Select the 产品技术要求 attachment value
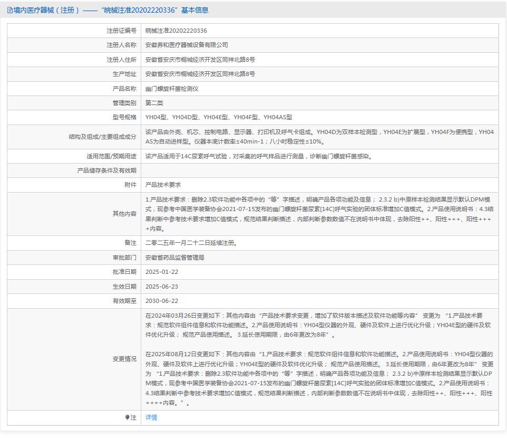This screenshot has width=507, height=438. click(163, 185)
